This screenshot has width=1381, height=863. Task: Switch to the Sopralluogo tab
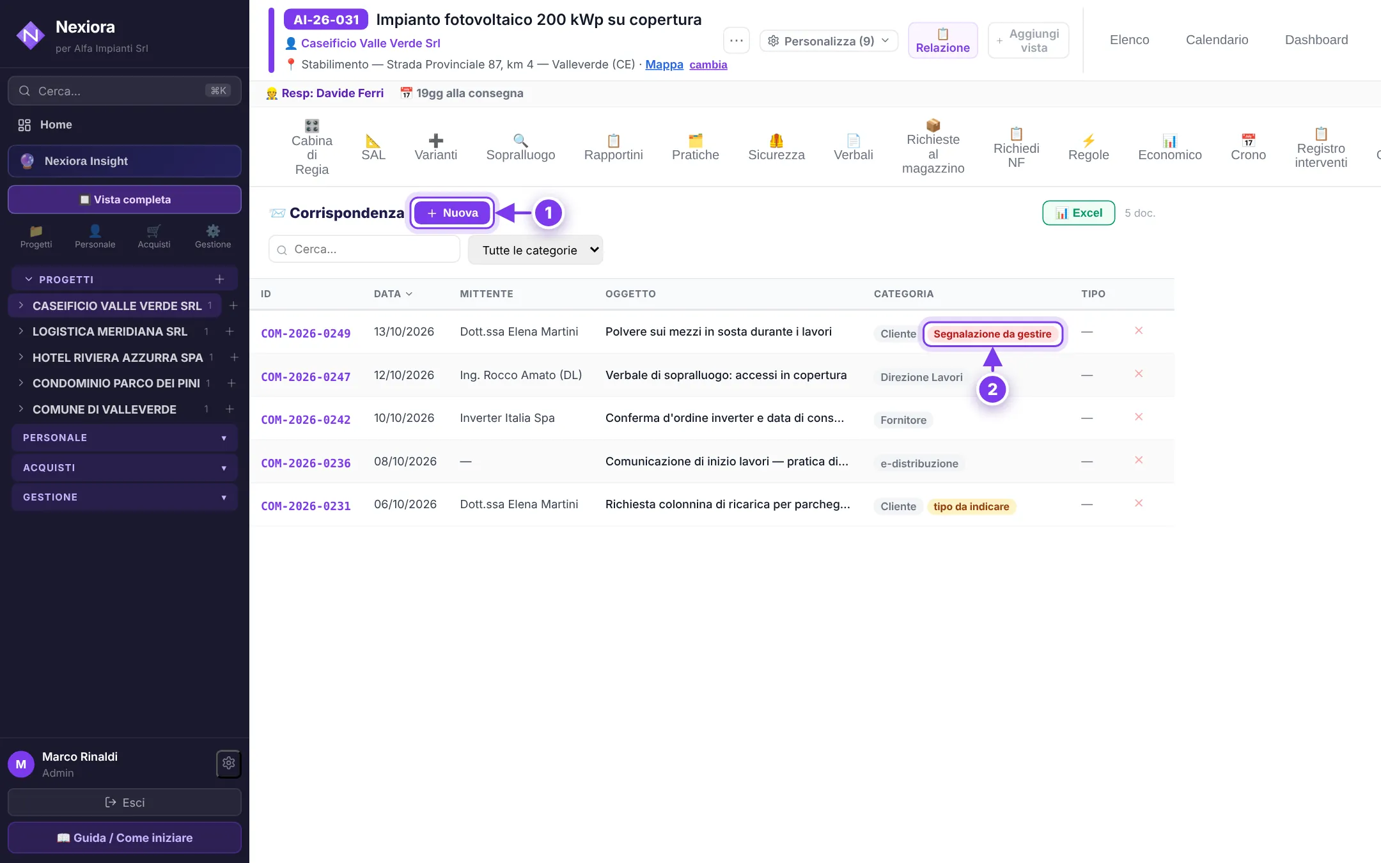point(520,147)
